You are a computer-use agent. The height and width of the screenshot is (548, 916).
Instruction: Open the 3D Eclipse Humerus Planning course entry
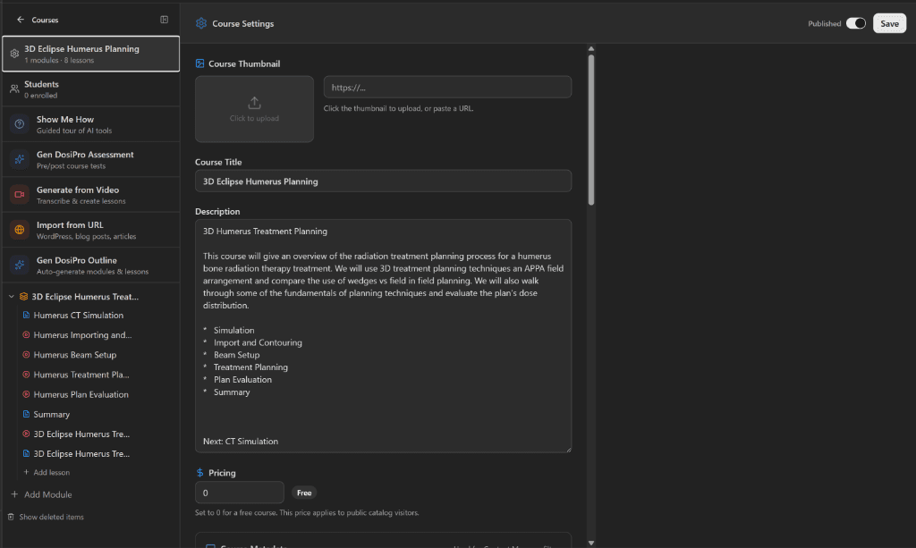(x=90, y=54)
